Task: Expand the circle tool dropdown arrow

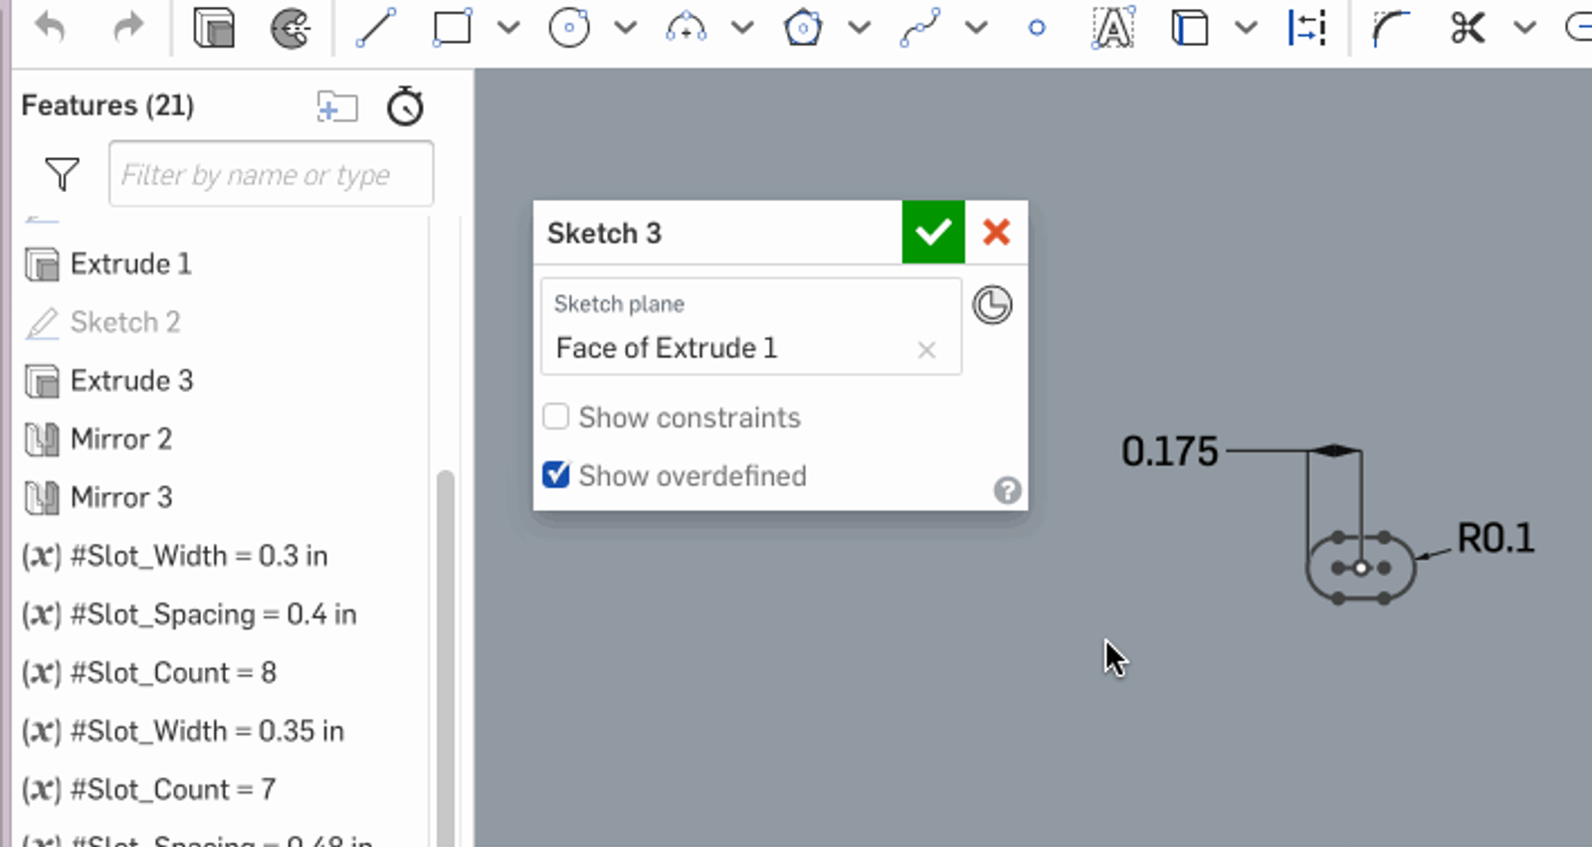Action: pyautogui.click(x=625, y=28)
